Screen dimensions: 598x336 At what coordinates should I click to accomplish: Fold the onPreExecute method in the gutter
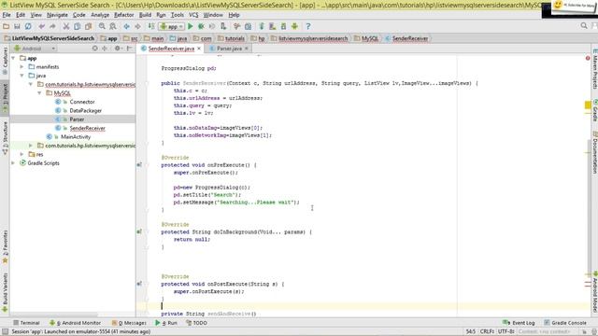[147, 165]
